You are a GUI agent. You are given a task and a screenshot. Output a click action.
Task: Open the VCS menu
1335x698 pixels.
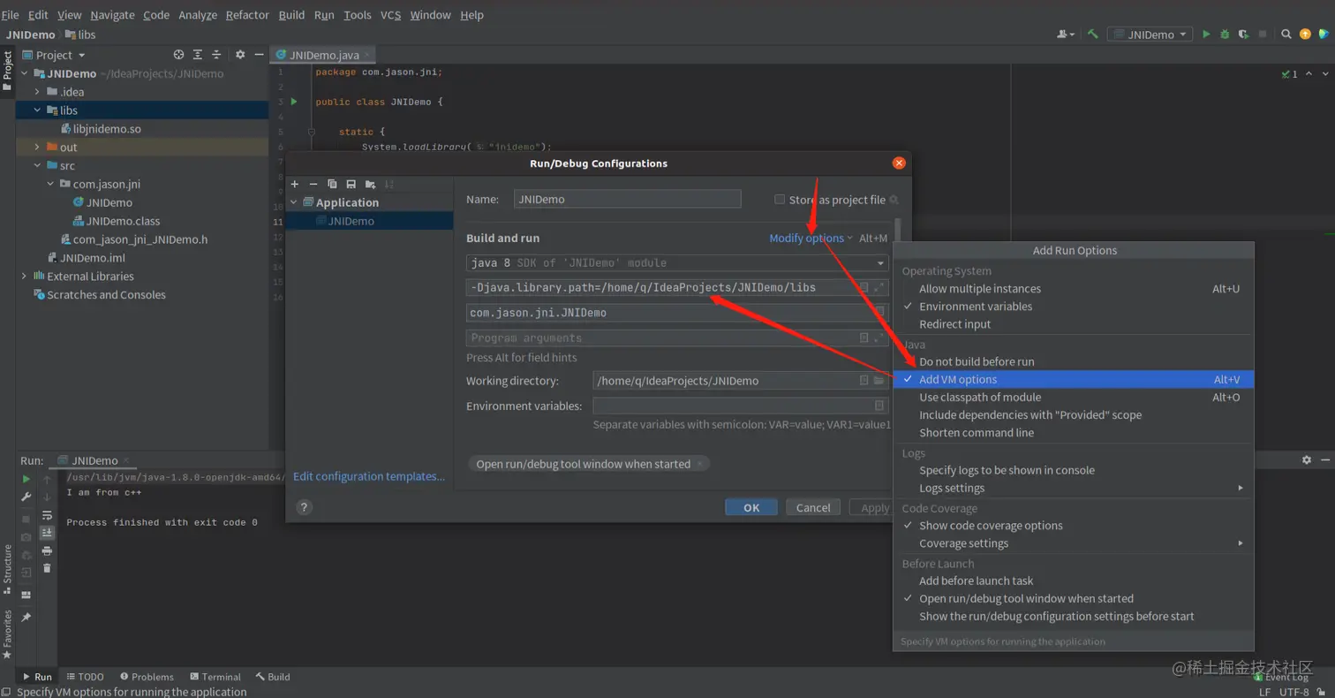[390, 15]
